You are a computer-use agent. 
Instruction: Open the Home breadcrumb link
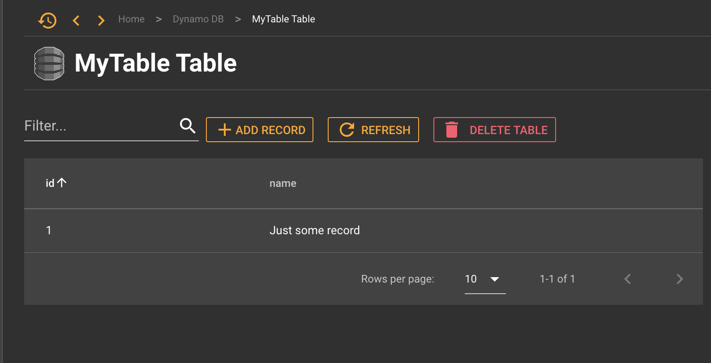pyautogui.click(x=131, y=19)
